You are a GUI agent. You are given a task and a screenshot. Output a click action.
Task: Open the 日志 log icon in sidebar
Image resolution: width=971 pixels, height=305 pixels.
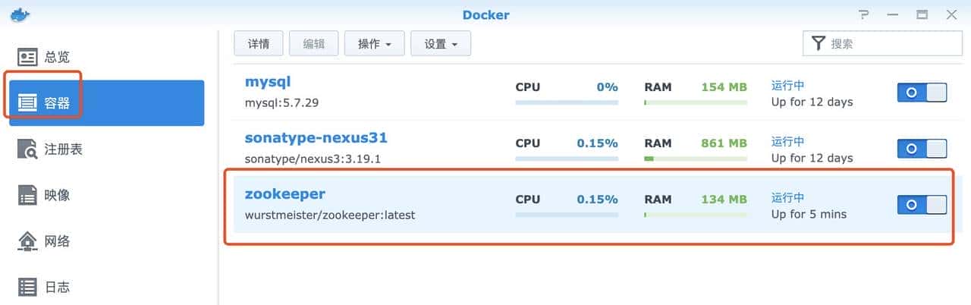tap(28, 288)
